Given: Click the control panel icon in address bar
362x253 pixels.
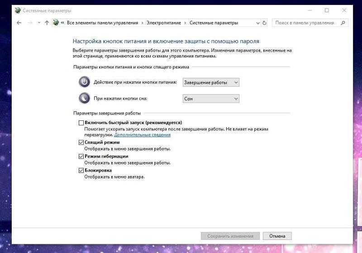Looking at the screenshot, I should point(56,22).
